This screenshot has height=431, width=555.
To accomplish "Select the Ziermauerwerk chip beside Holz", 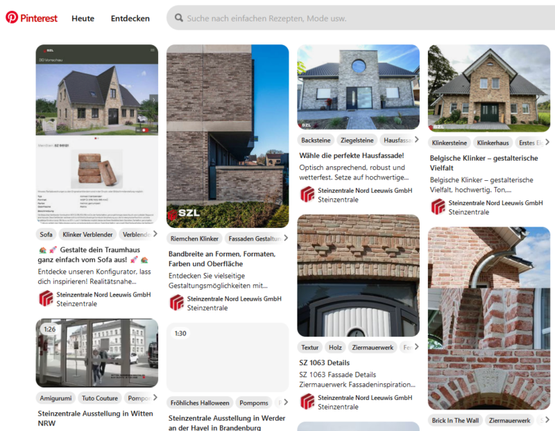I will [x=373, y=348].
